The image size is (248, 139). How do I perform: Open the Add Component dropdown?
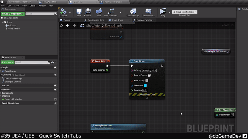[12, 14]
